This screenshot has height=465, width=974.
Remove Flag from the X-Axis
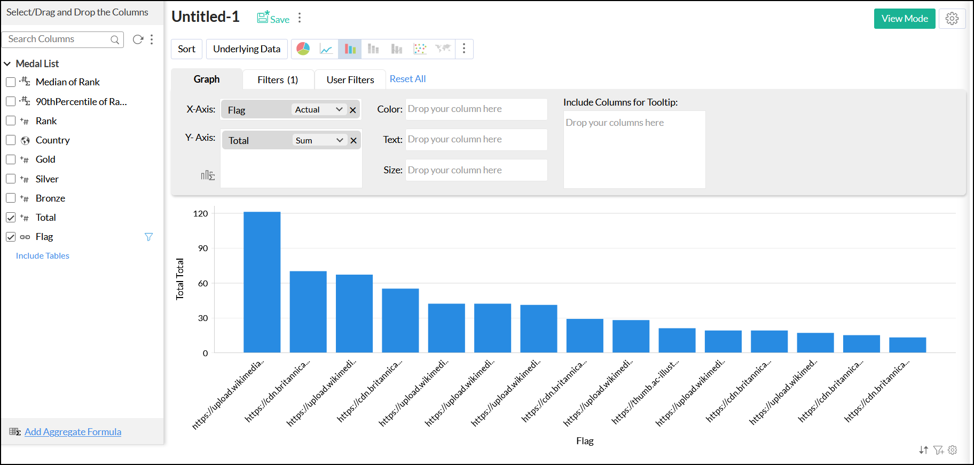click(353, 110)
